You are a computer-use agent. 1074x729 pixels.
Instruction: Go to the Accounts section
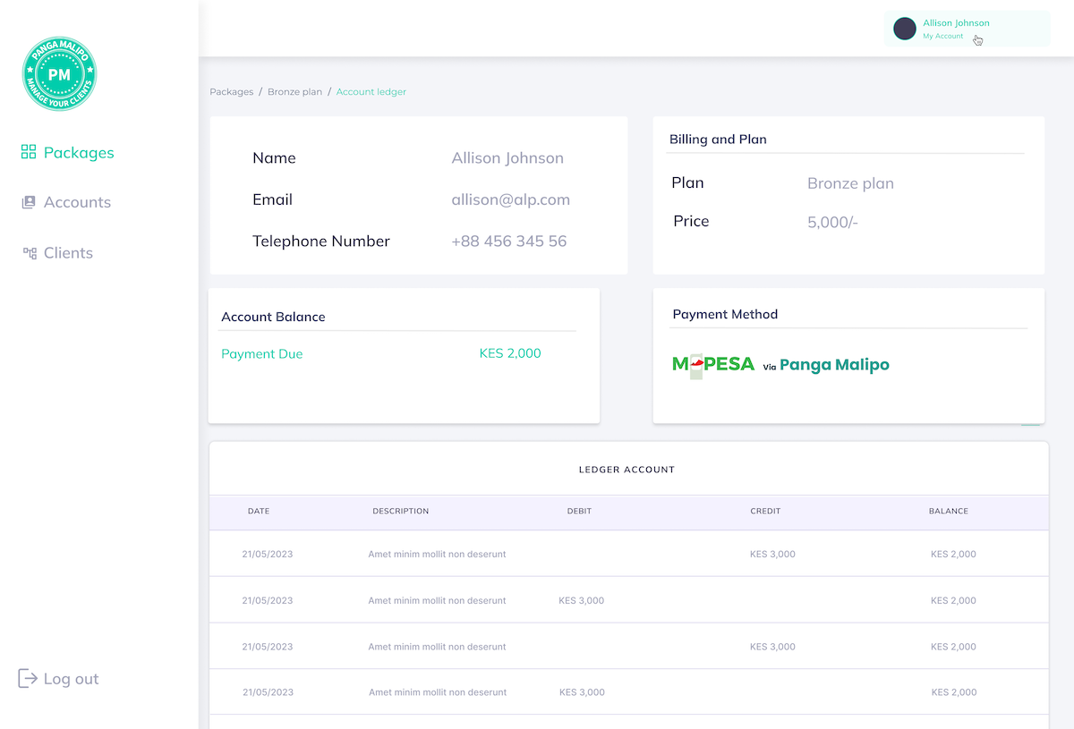click(x=77, y=202)
